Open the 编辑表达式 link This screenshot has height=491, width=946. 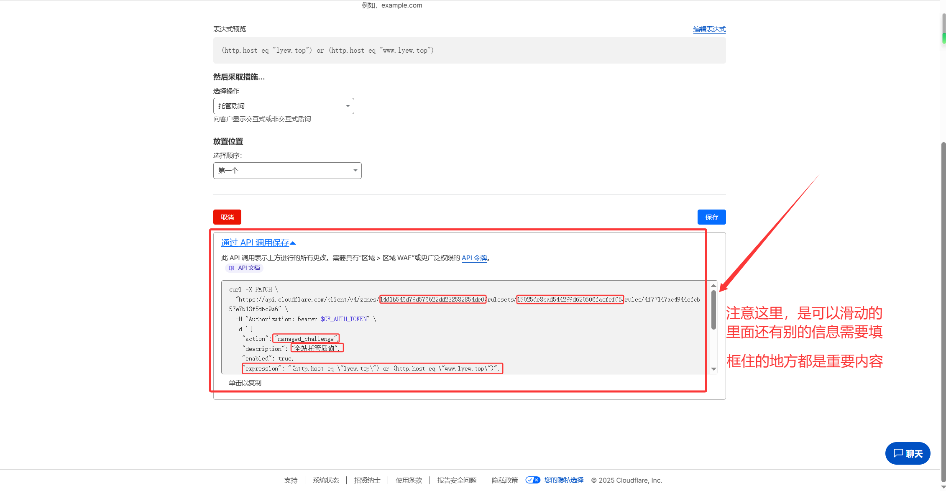click(x=709, y=29)
